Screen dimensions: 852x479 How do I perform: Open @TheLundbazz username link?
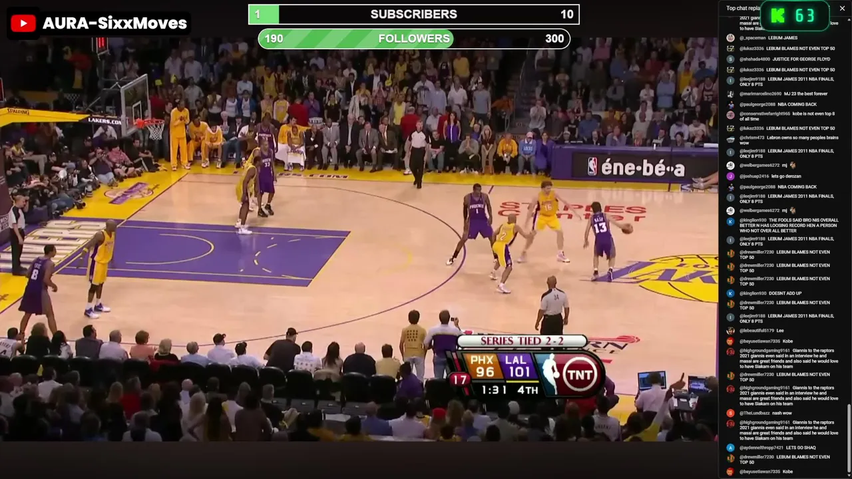point(754,413)
